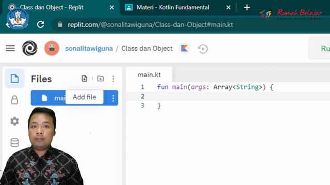The width and height of the screenshot is (330, 185).
Task: Click the Add file icon
Action: click(x=85, y=79)
